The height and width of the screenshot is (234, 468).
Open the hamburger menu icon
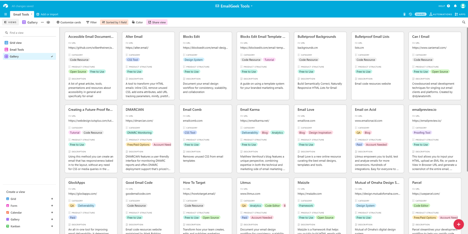click(5, 14)
